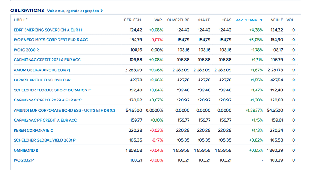Sort by the VAR. 1 JANV. column header
Viewport: 315px width, 170px height.
[x=247, y=20]
